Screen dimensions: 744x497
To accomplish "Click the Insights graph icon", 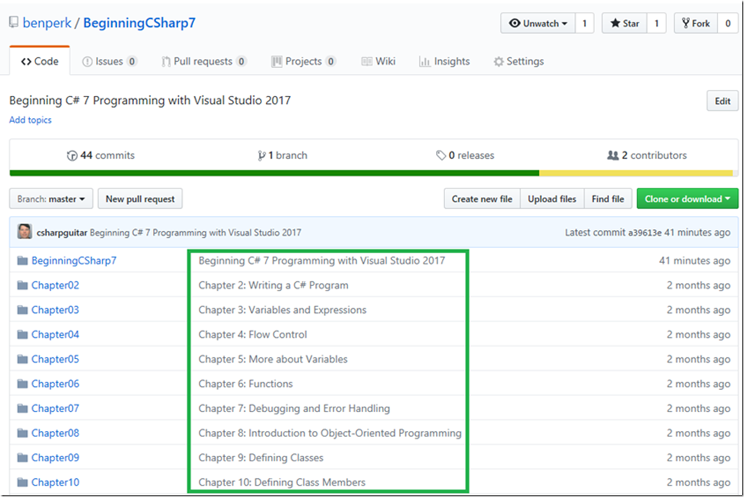I will tap(424, 62).
